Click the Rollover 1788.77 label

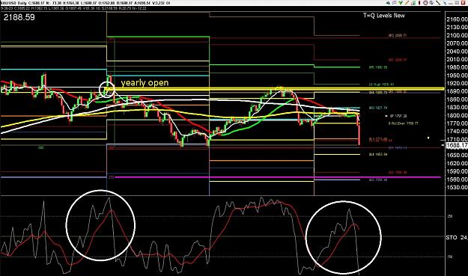pos(403,123)
